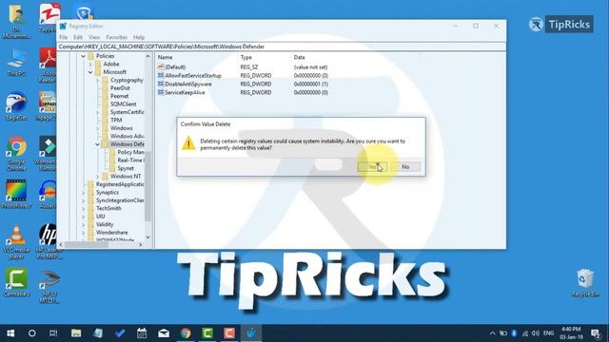
Task: Click the AllowFastServiceStartup DWORD value icon
Action: 161,76
